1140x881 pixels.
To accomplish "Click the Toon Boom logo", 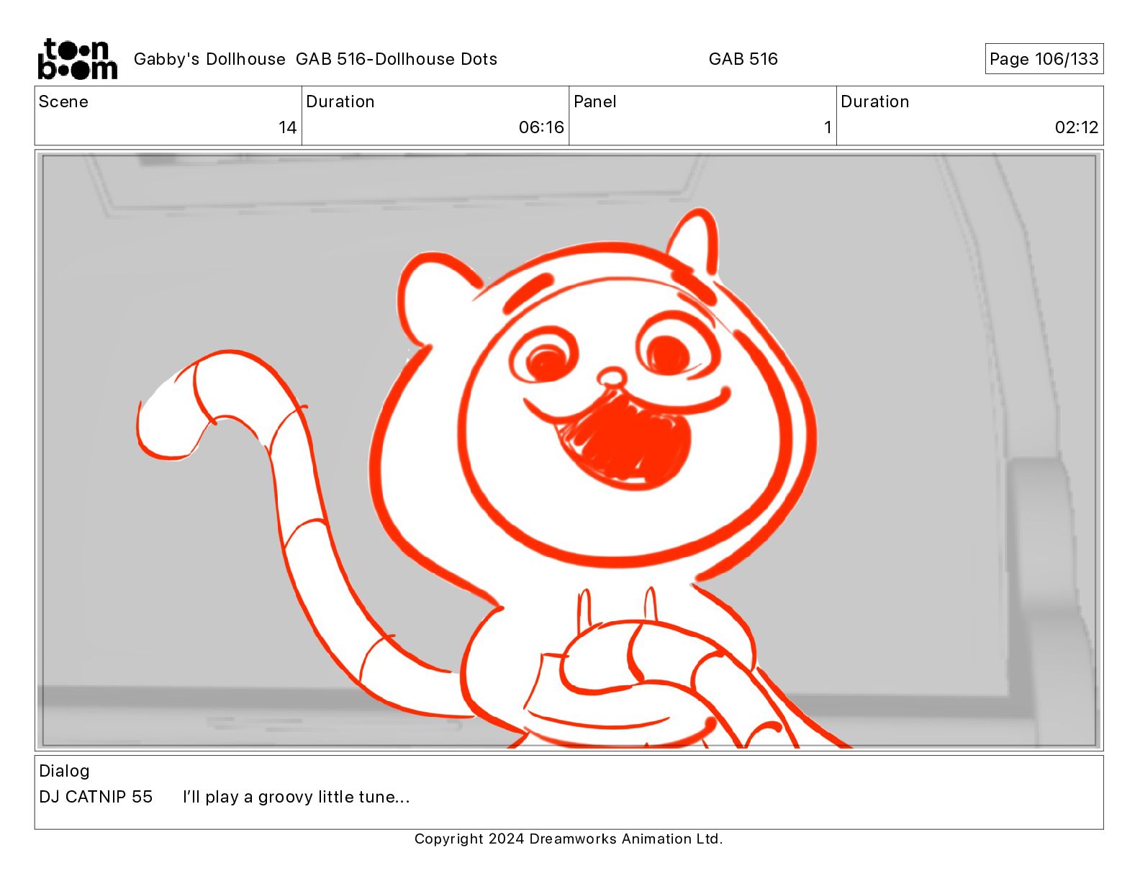I will (77, 58).
